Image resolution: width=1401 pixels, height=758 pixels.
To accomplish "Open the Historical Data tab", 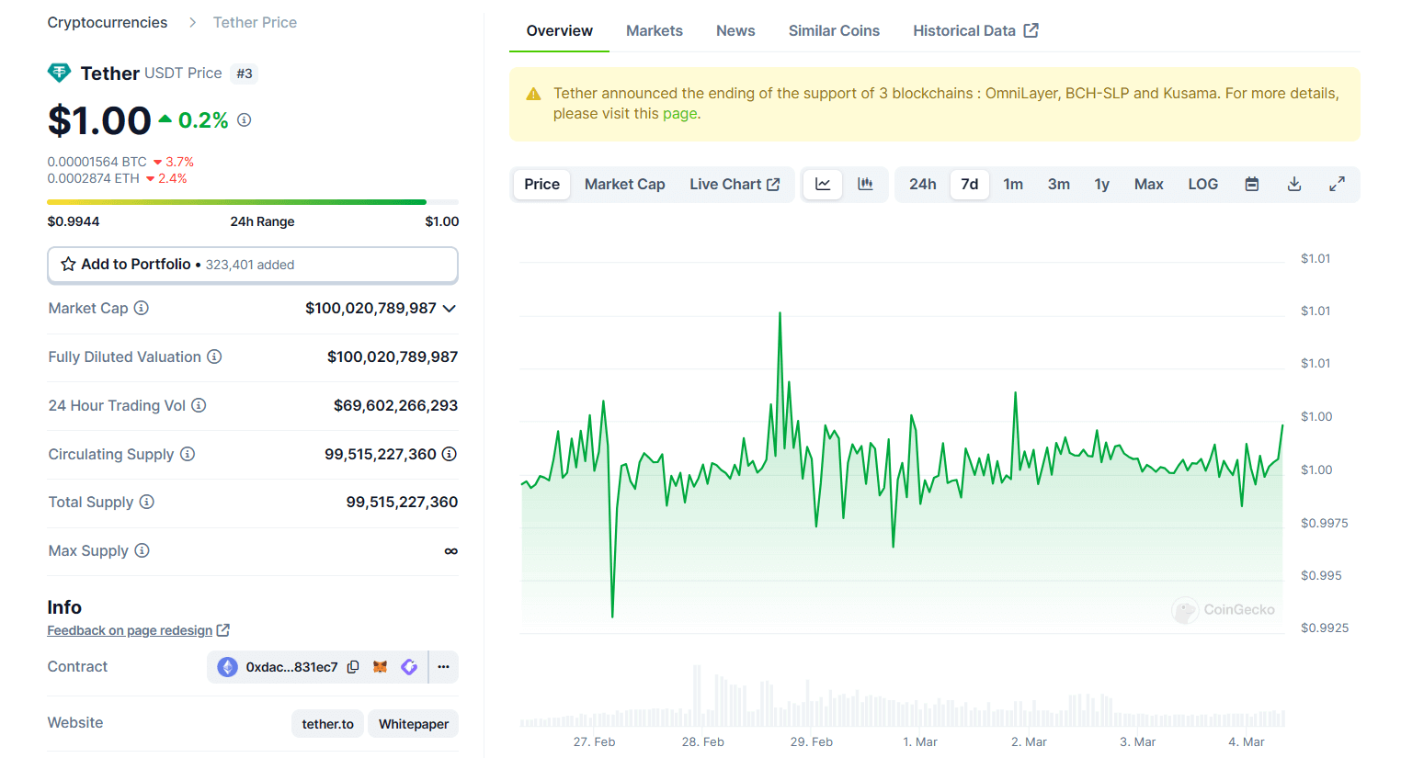I will click(x=965, y=30).
